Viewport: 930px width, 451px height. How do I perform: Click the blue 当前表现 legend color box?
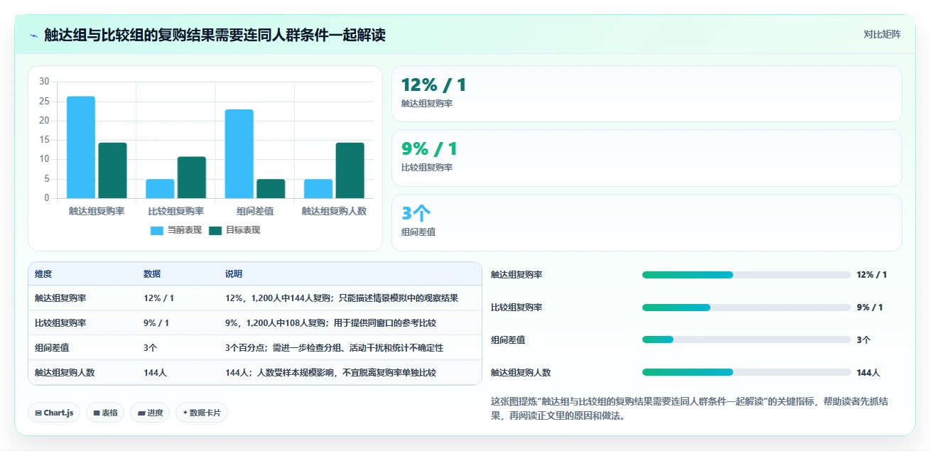pyautogui.click(x=157, y=230)
